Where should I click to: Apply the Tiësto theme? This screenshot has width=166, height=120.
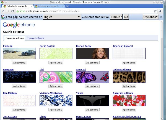(x=92, y=110)
